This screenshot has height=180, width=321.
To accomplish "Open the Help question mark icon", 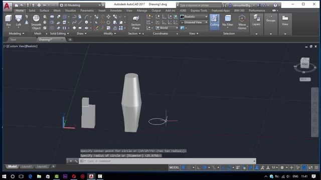I will click(x=275, y=5).
